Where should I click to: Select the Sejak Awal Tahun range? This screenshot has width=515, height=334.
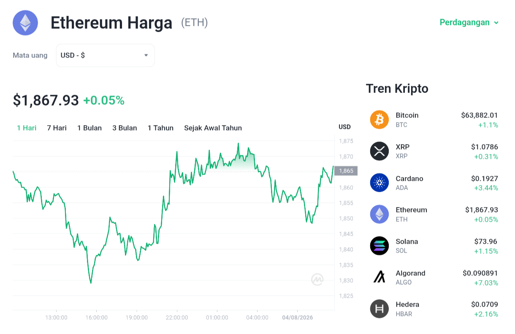click(x=213, y=128)
